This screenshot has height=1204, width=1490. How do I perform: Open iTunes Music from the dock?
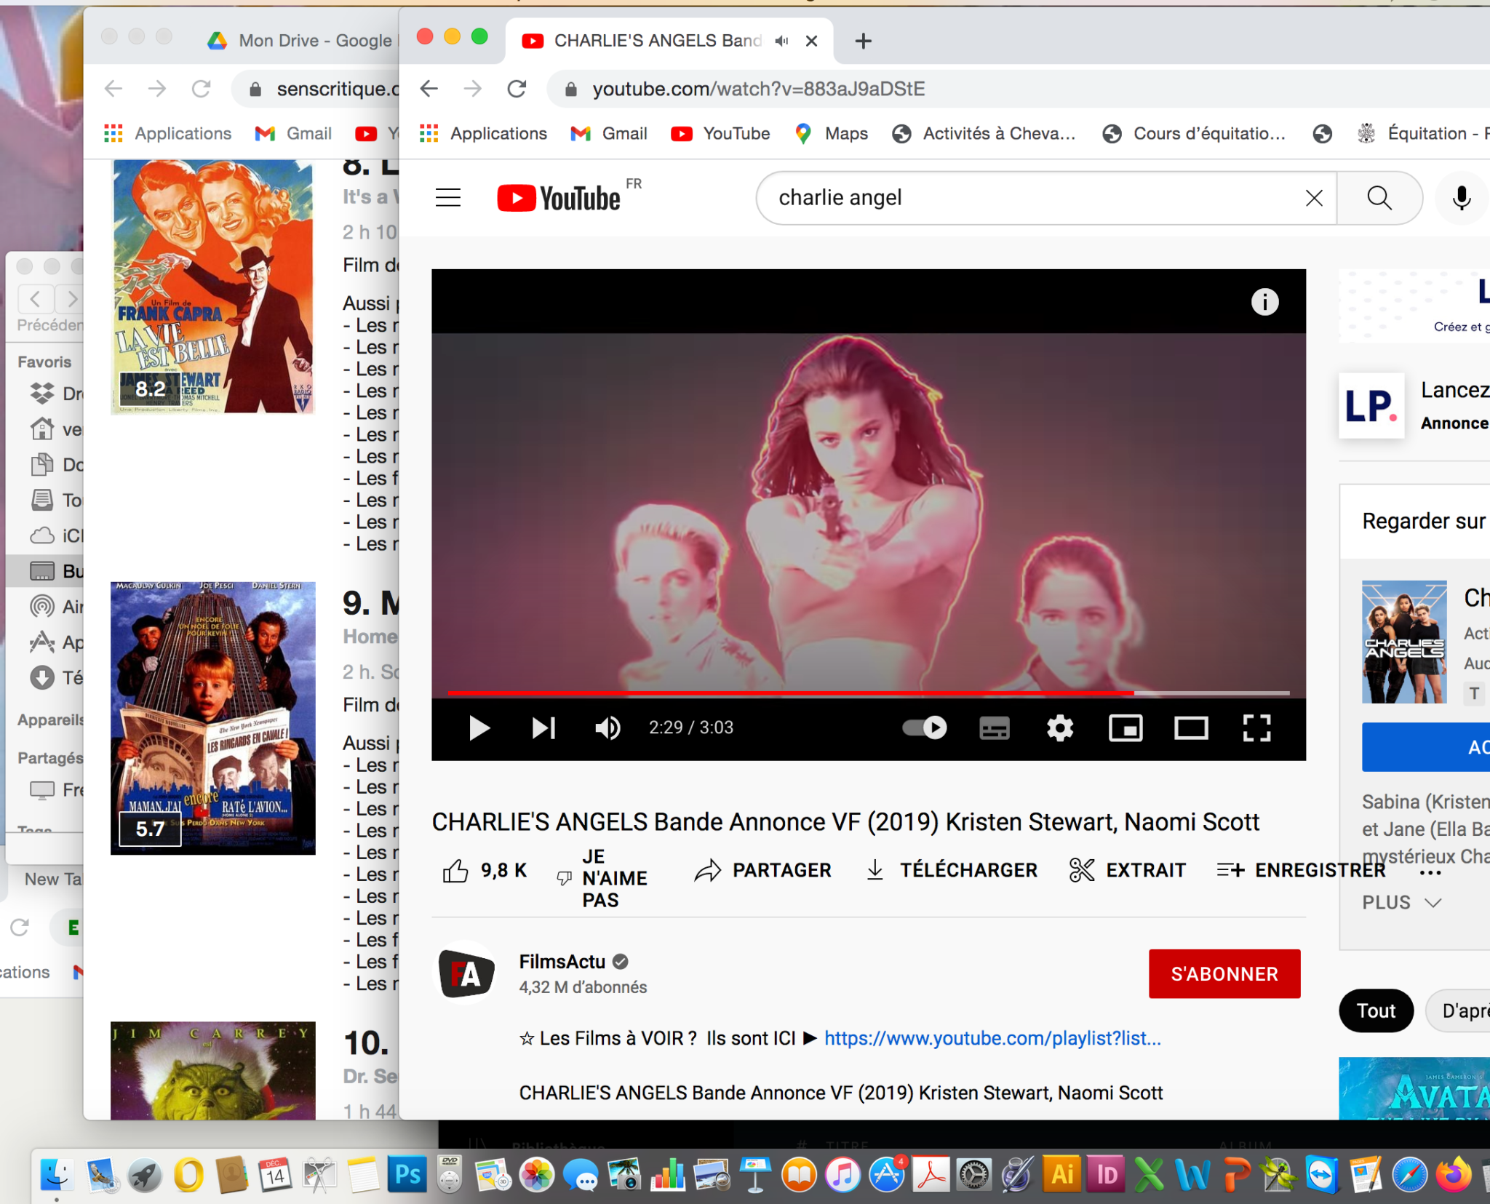pos(842,1173)
